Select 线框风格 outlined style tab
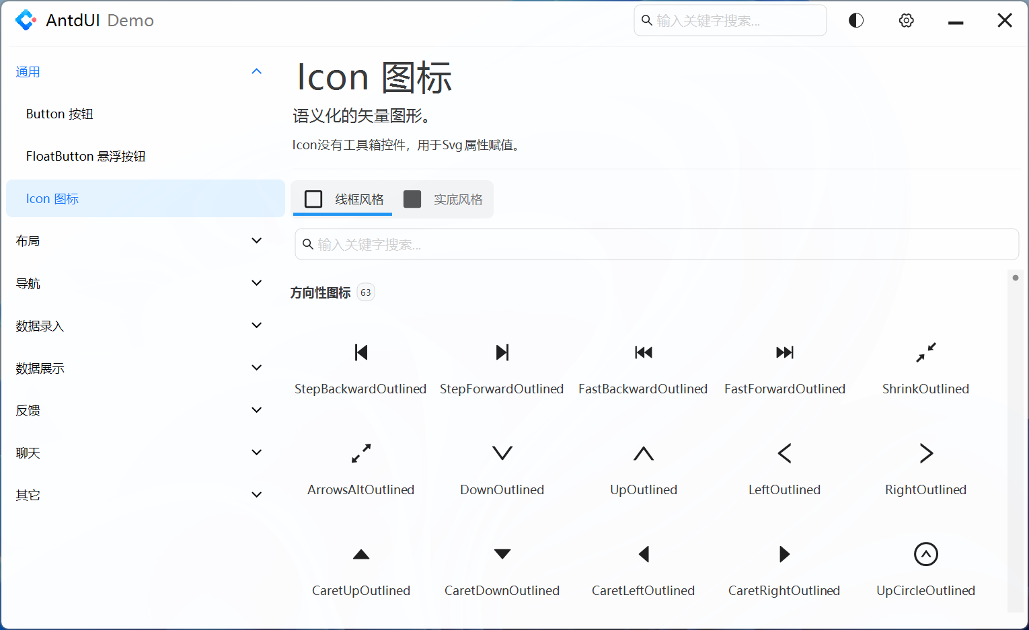This screenshot has height=630, width=1029. (x=343, y=200)
